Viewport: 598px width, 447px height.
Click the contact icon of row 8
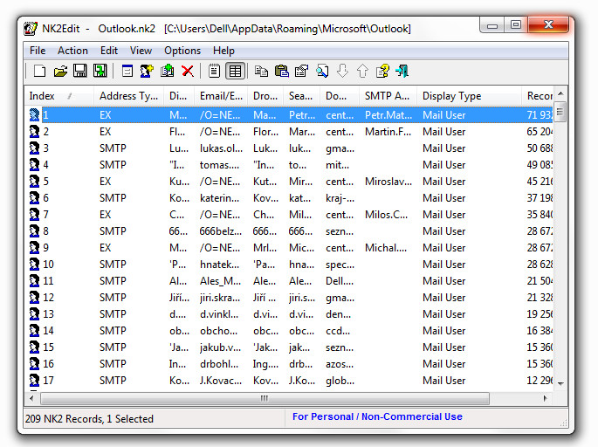[34, 231]
